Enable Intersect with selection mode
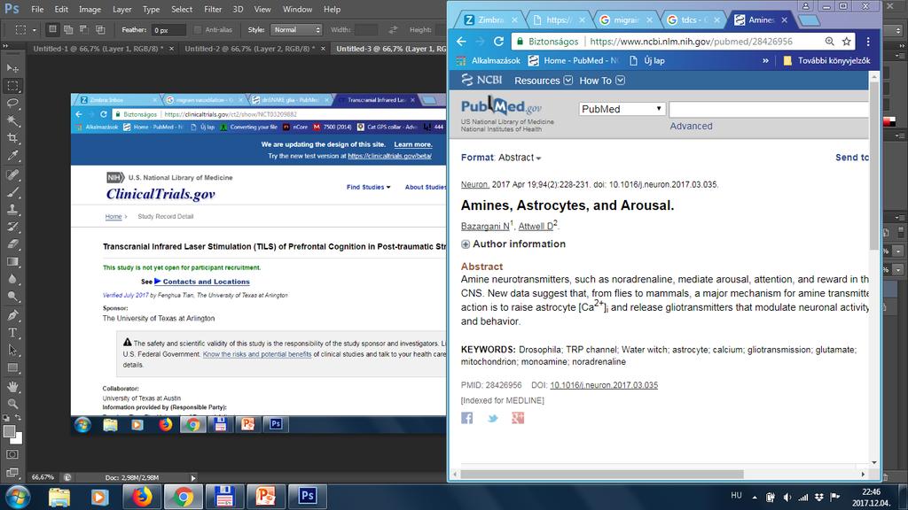Image resolution: width=908 pixels, height=510 pixels. click(100, 29)
